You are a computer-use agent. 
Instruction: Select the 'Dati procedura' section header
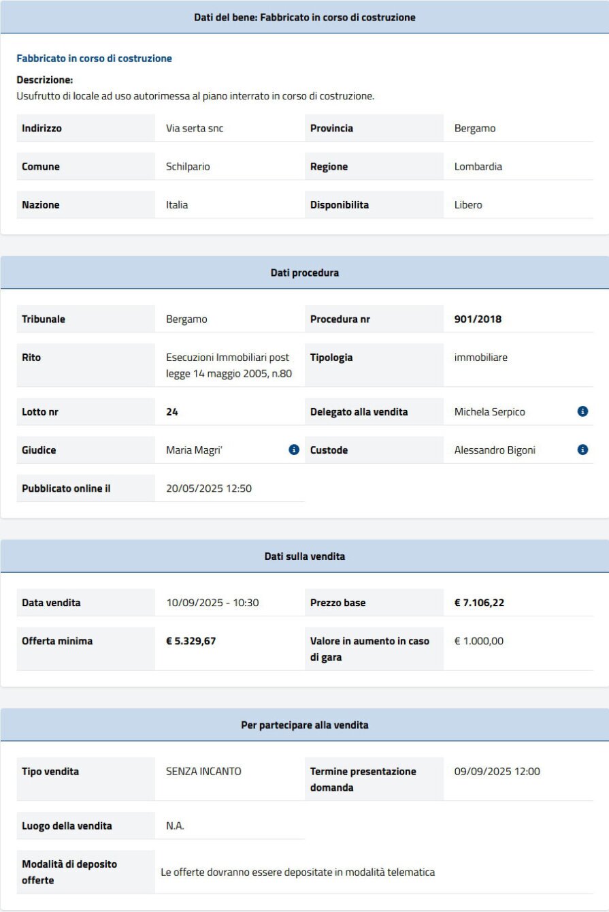(305, 273)
